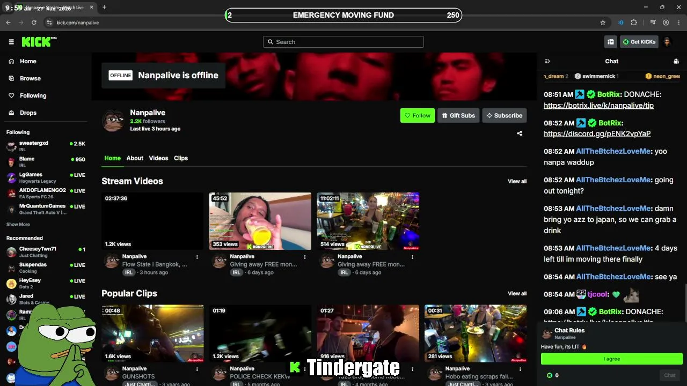Play the 00:31 Hobo eating scraps clip
687x386 pixels.
click(x=476, y=333)
